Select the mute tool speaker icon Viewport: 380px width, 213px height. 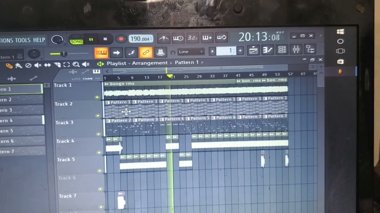tap(38, 65)
